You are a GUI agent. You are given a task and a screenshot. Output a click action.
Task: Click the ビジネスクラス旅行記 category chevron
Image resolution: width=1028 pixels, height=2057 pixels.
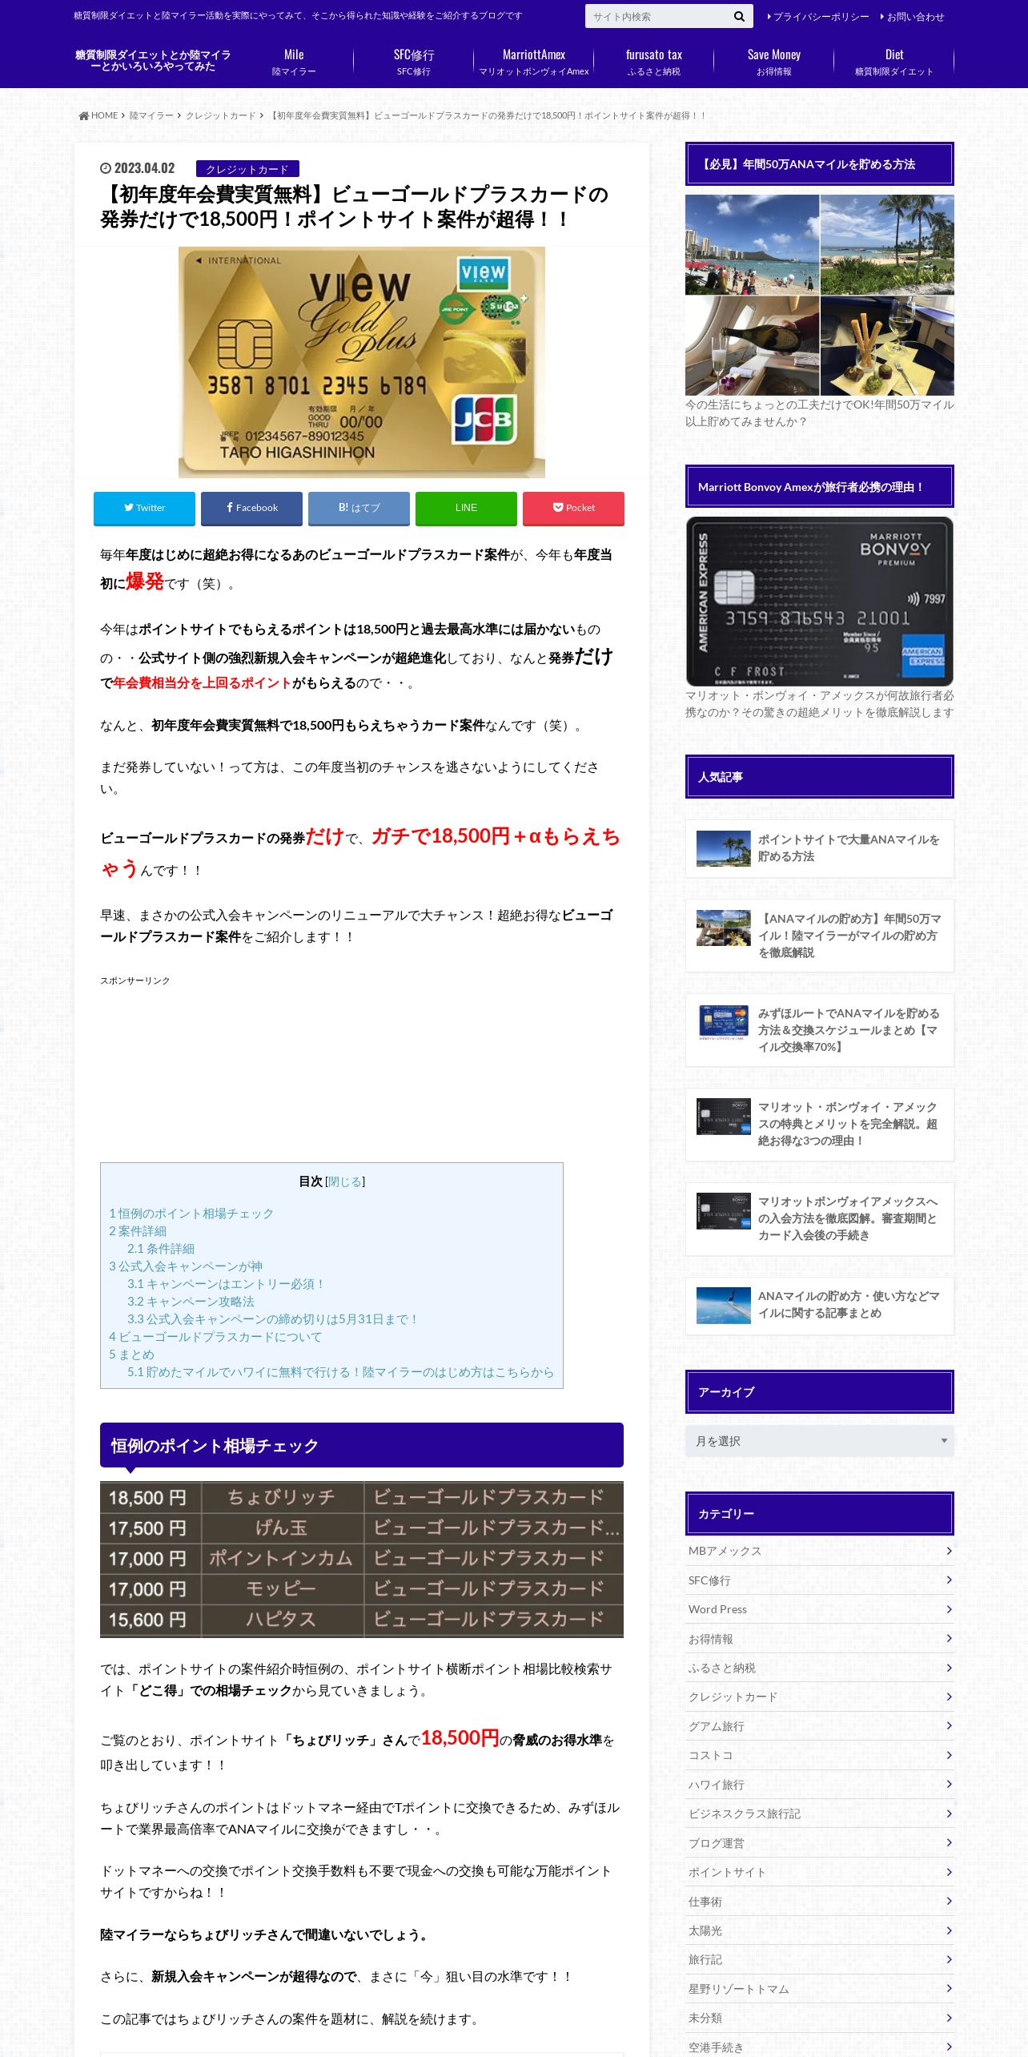tap(949, 1813)
